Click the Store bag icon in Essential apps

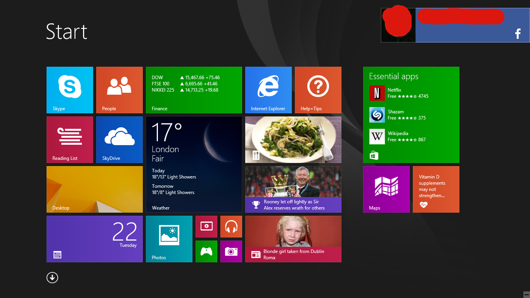coord(374,156)
